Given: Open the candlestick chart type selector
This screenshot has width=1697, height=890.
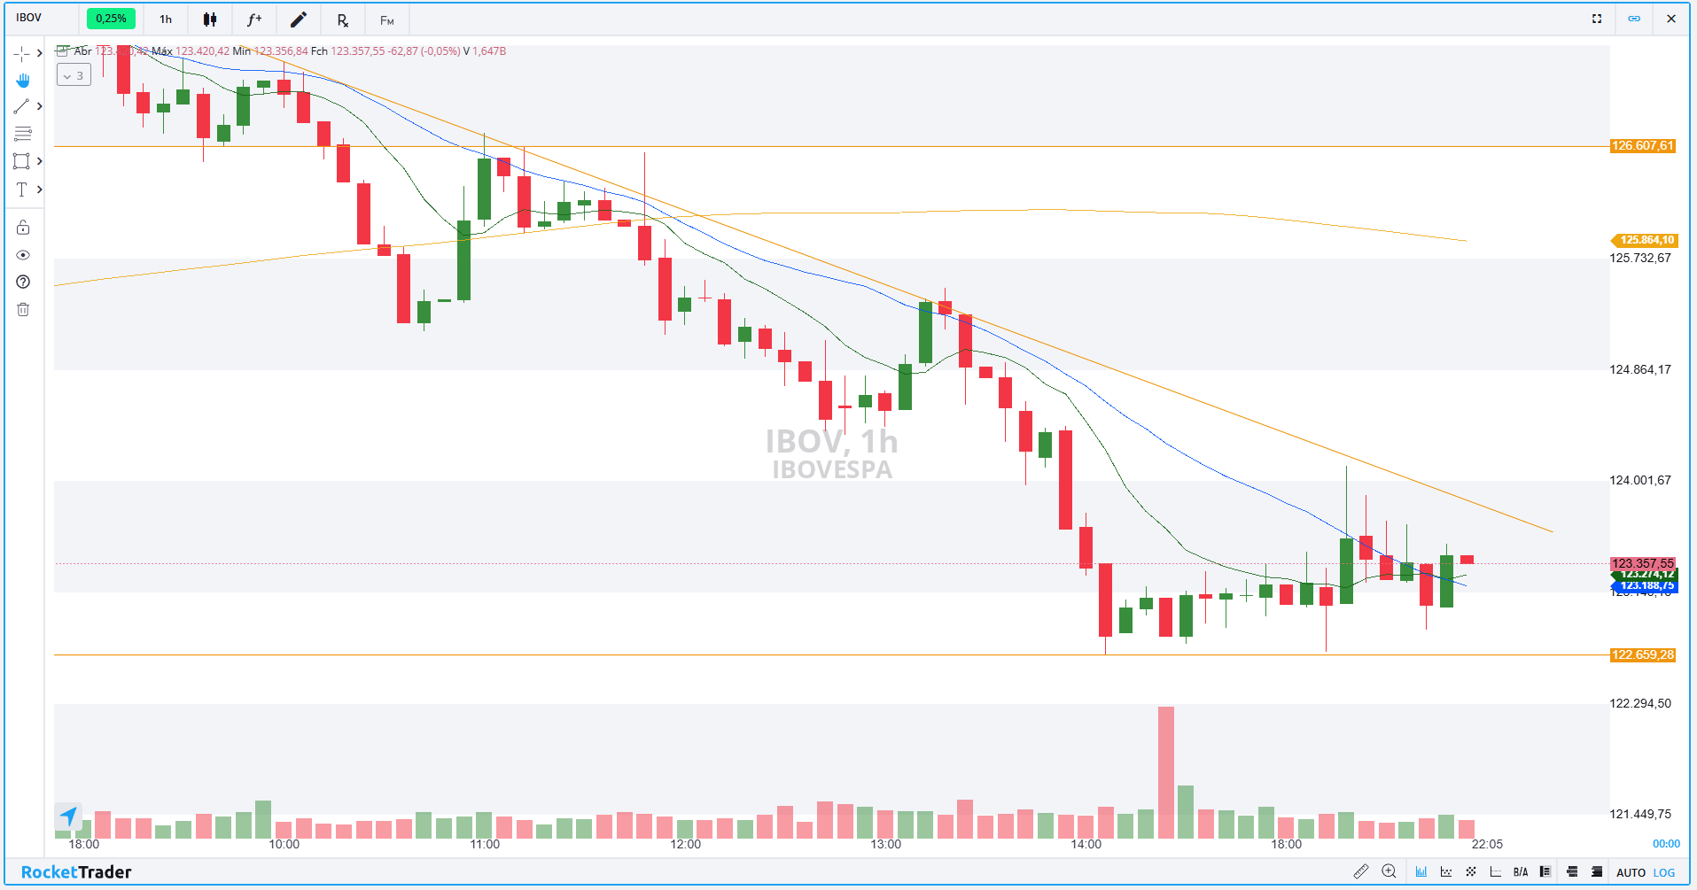Looking at the screenshot, I should coord(210,19).
